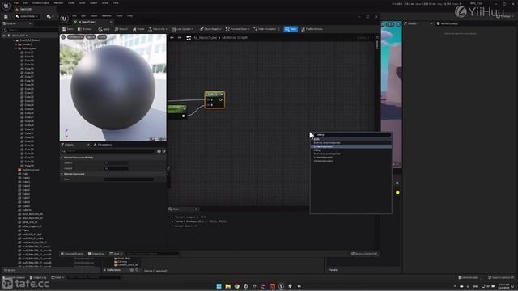This screenshot has height=291, width=518.
Task: Open Tools menu in the material editor
Action: [x=119, y=15]
